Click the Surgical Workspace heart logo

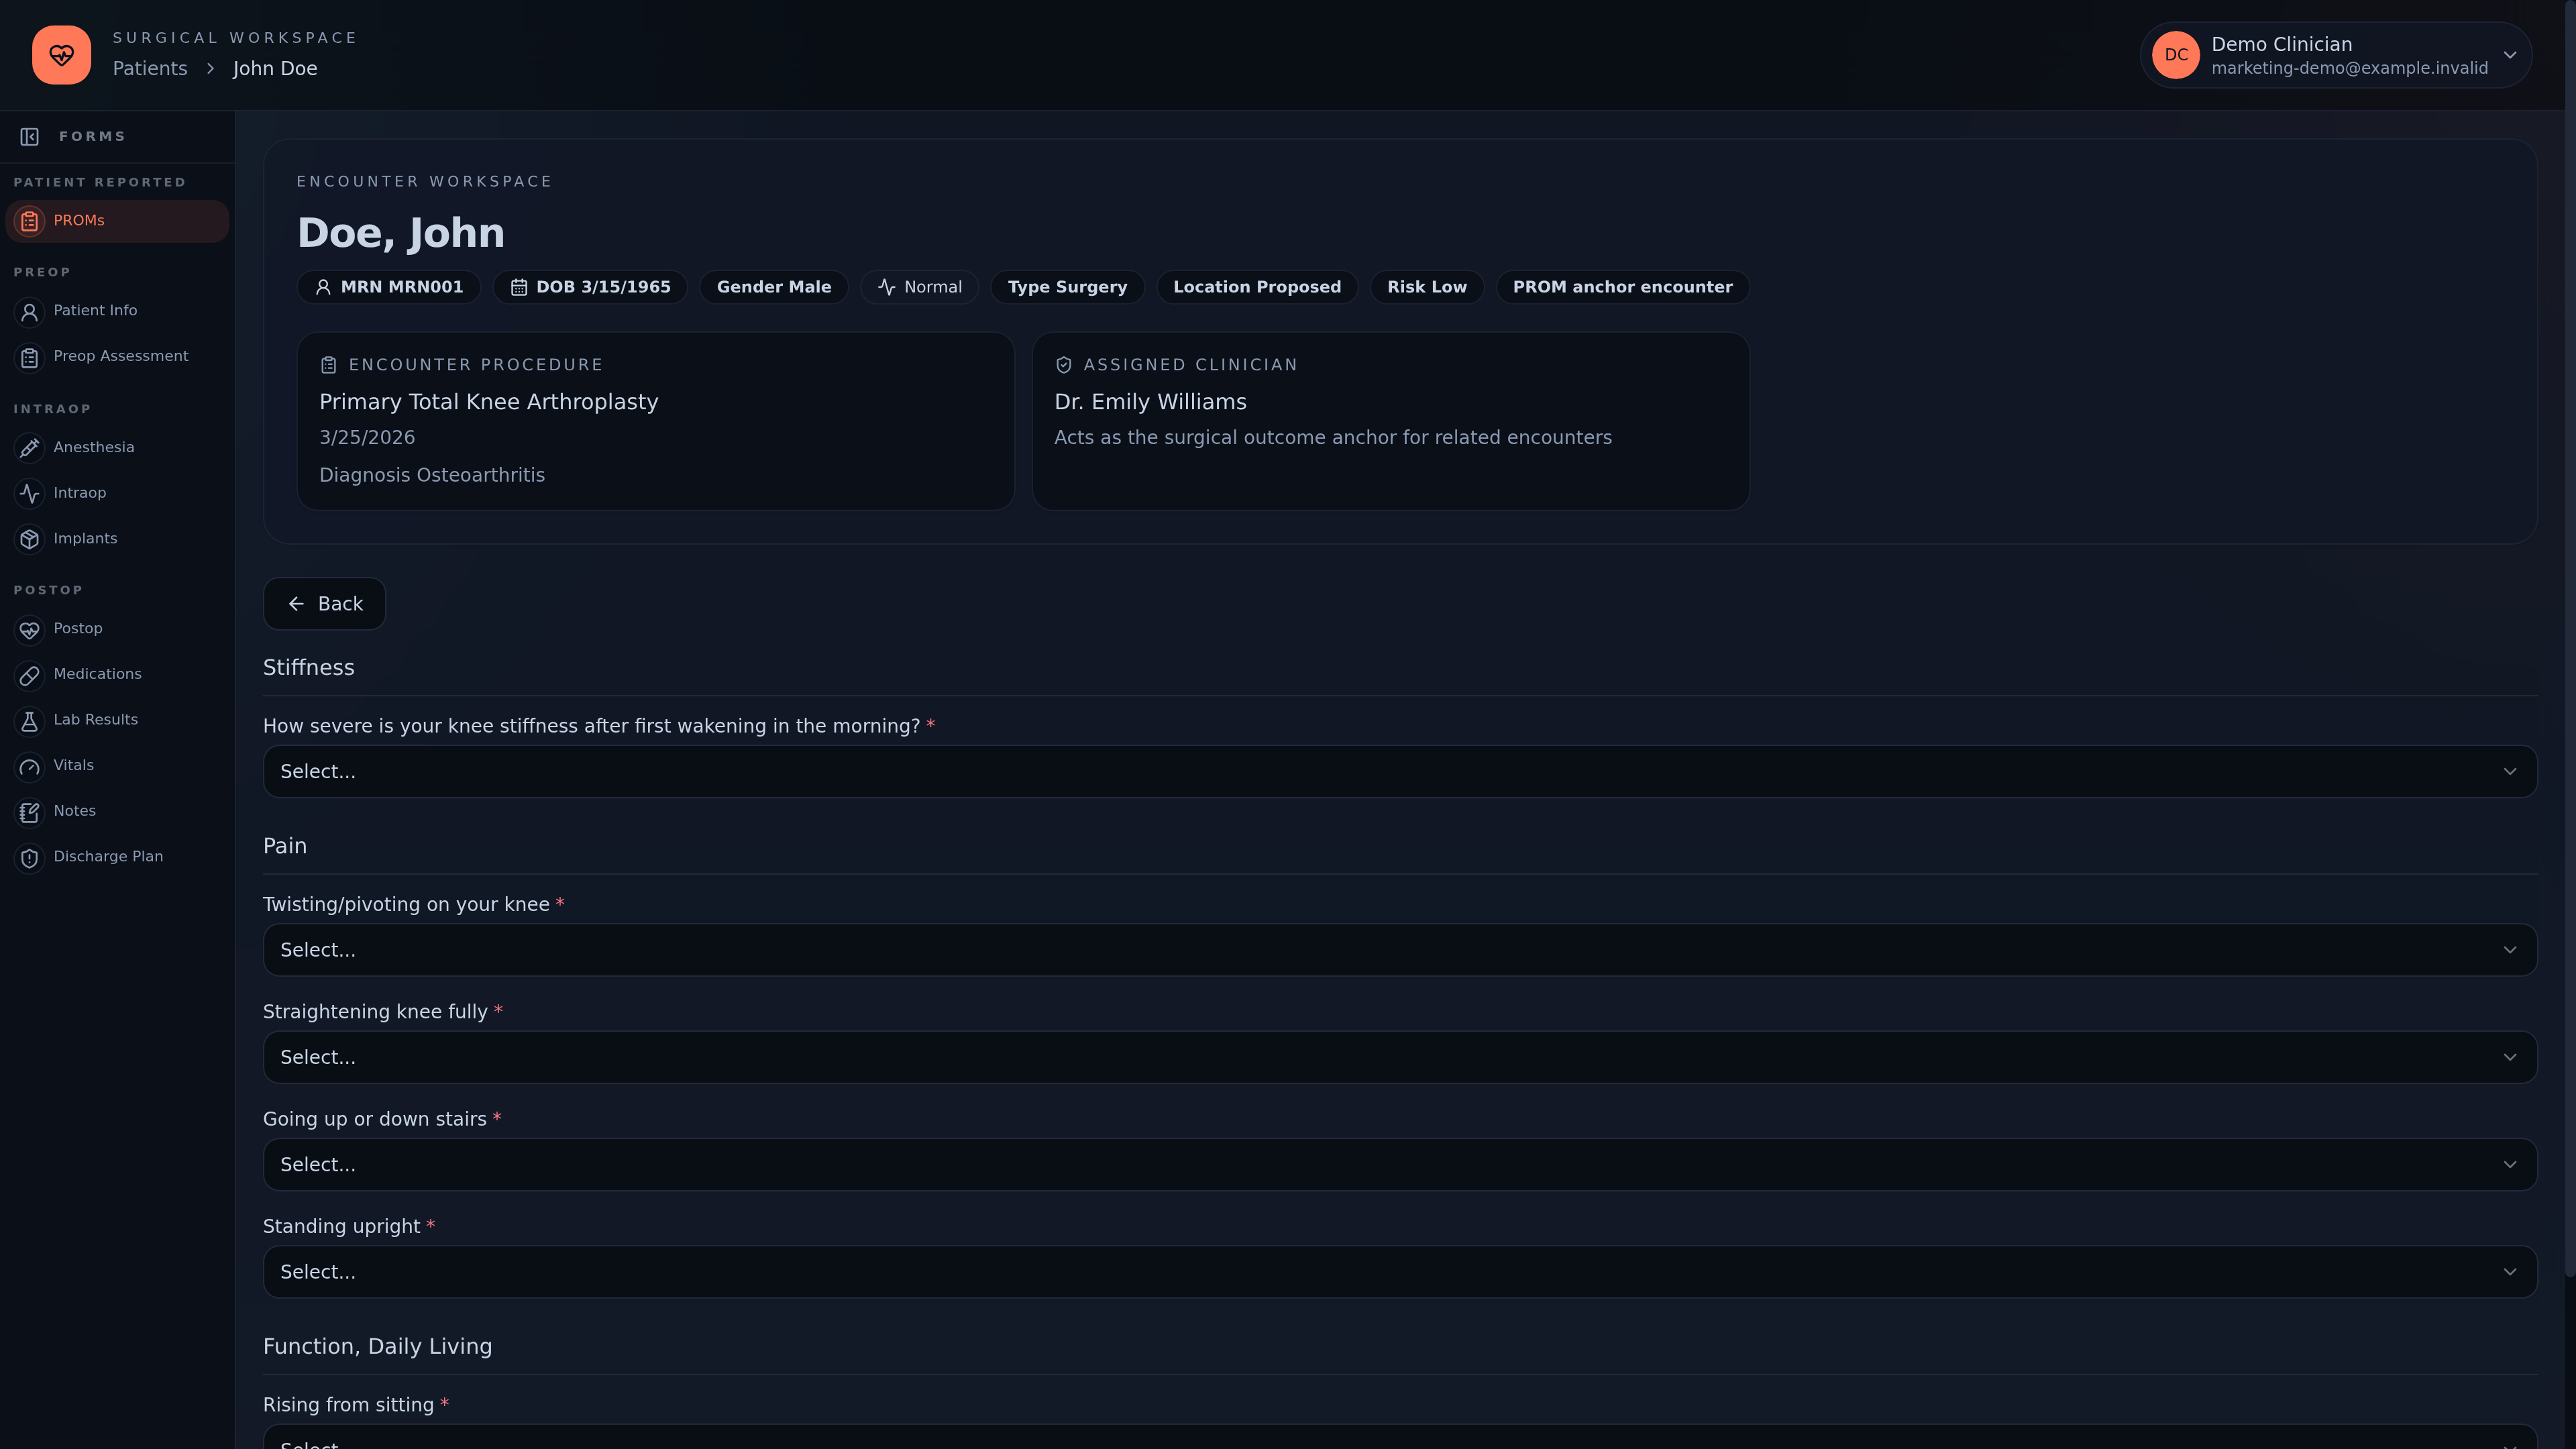pyautogui.click(x=61, y=55)
